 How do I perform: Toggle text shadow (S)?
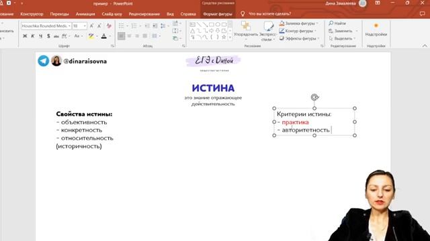pyautogui.click(x=48, y=36)
